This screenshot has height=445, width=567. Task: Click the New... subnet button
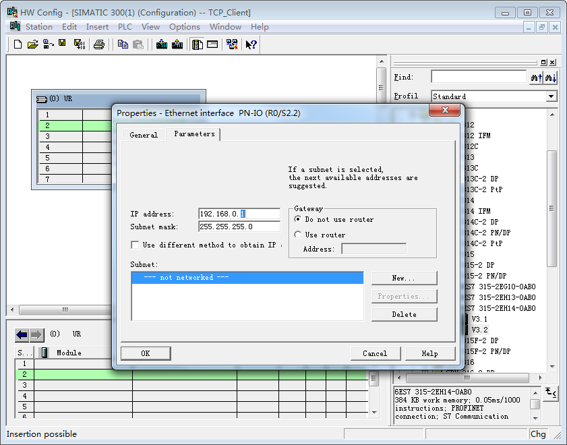click(x=403, y=278)
